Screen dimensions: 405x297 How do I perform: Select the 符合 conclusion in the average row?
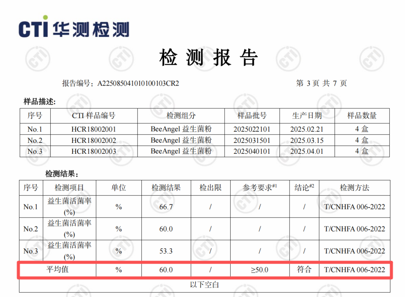(304, 270)
